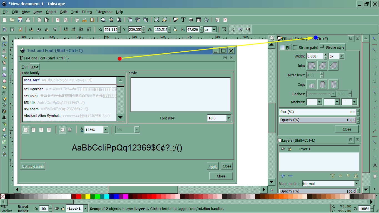Click bottom Close button in Text and Font window
This screenshot has height=213, width=379.
[x=221, y=176]
